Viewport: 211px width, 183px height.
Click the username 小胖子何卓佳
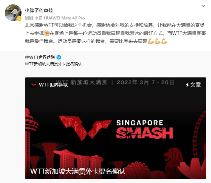pyautogui.click(x=39, y=10)
